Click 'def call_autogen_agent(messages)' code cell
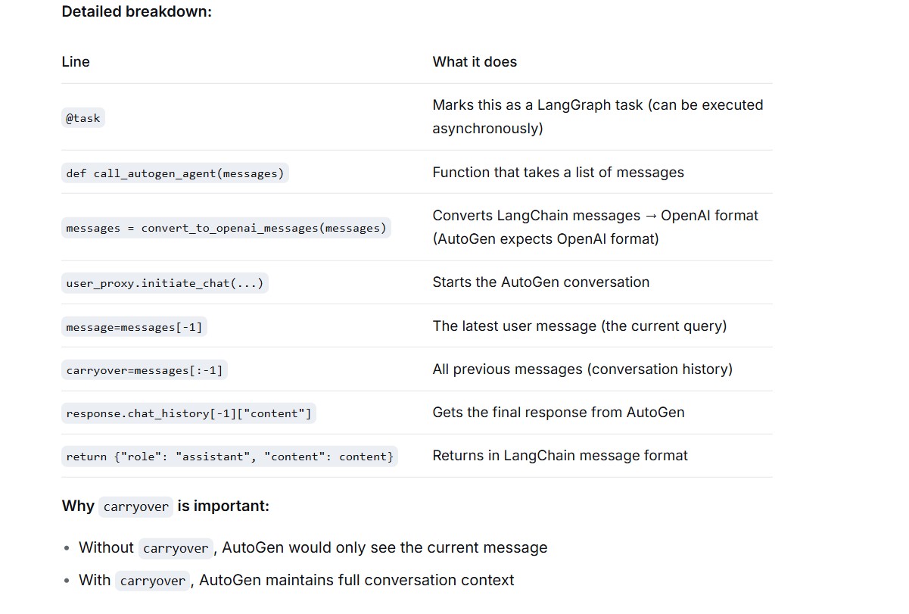The height and width of the screenshot is (614, 909). [175, 173]
